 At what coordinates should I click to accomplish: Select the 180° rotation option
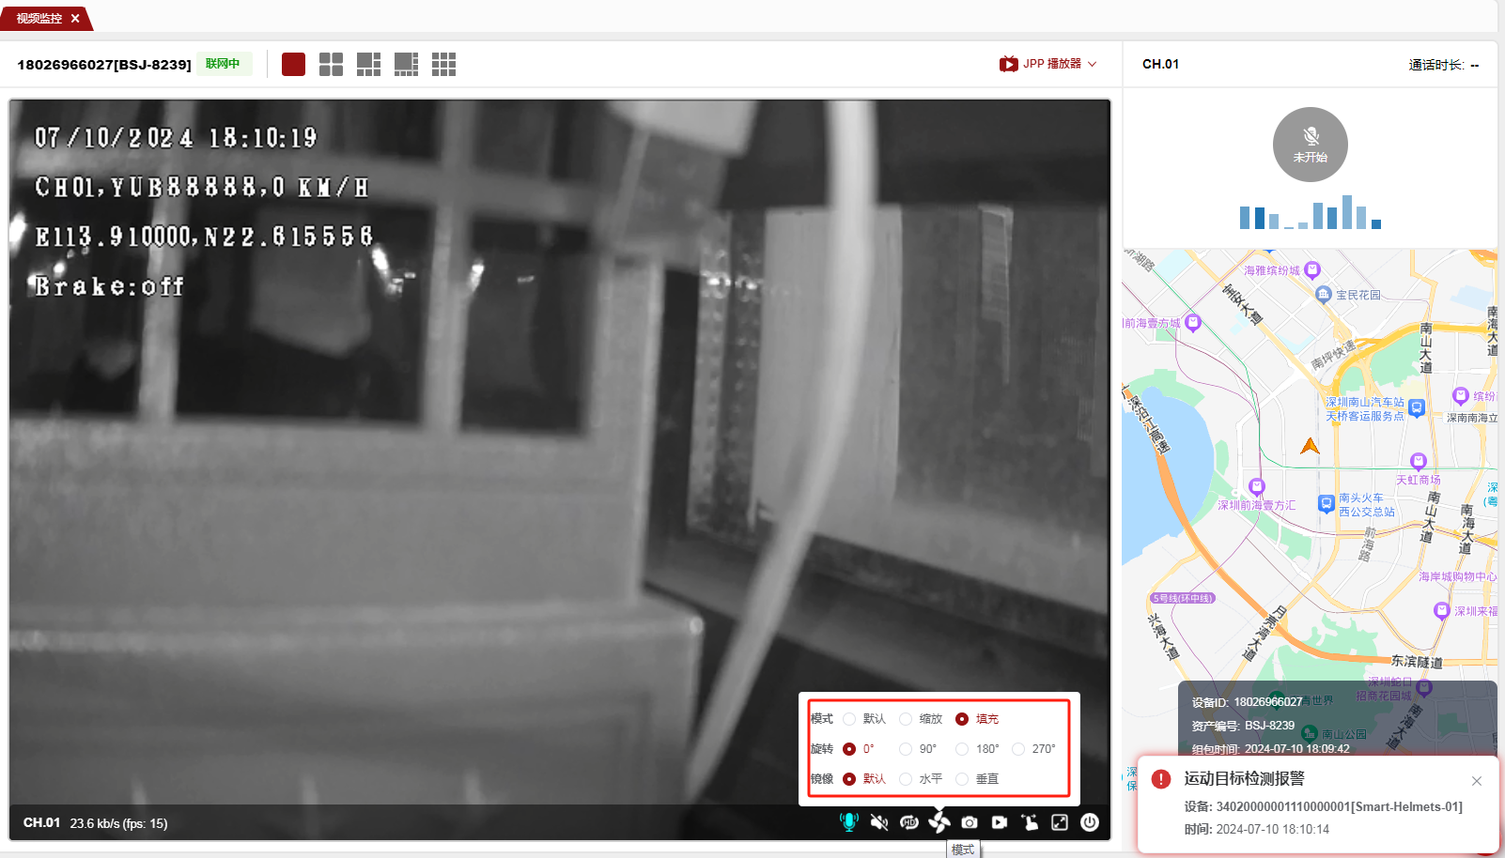[962, 749]
